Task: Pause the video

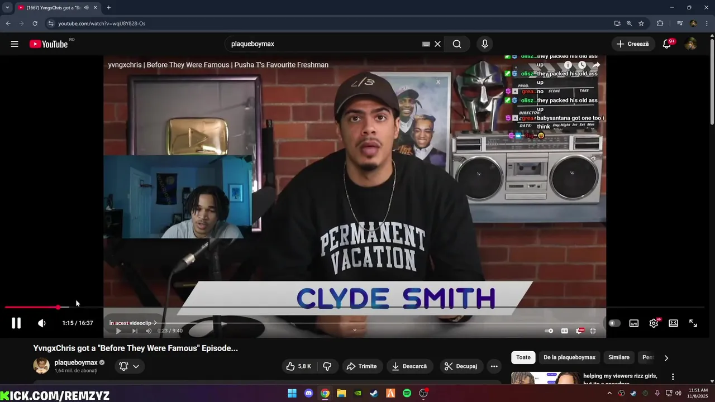Action: point(16,323)
